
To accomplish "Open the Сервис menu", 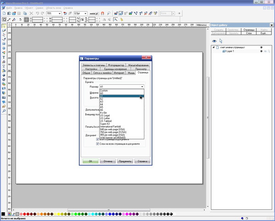I will [x=39, y=8].
